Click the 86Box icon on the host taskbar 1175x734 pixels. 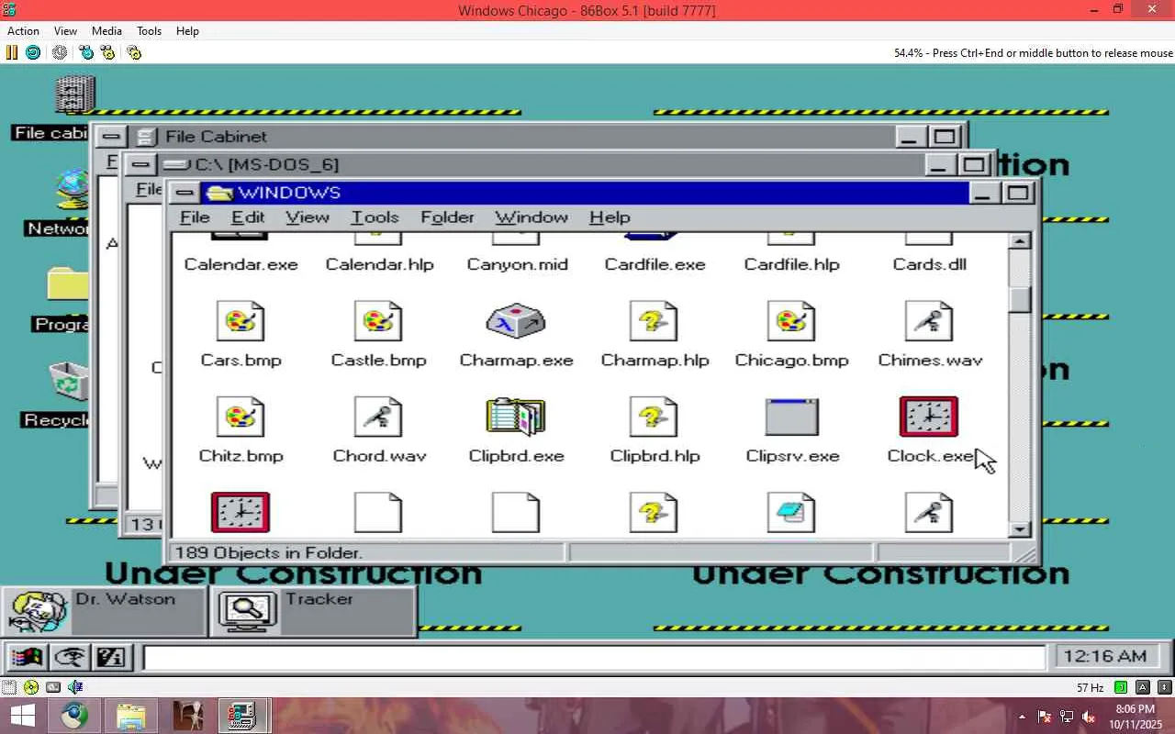point(242,716)
